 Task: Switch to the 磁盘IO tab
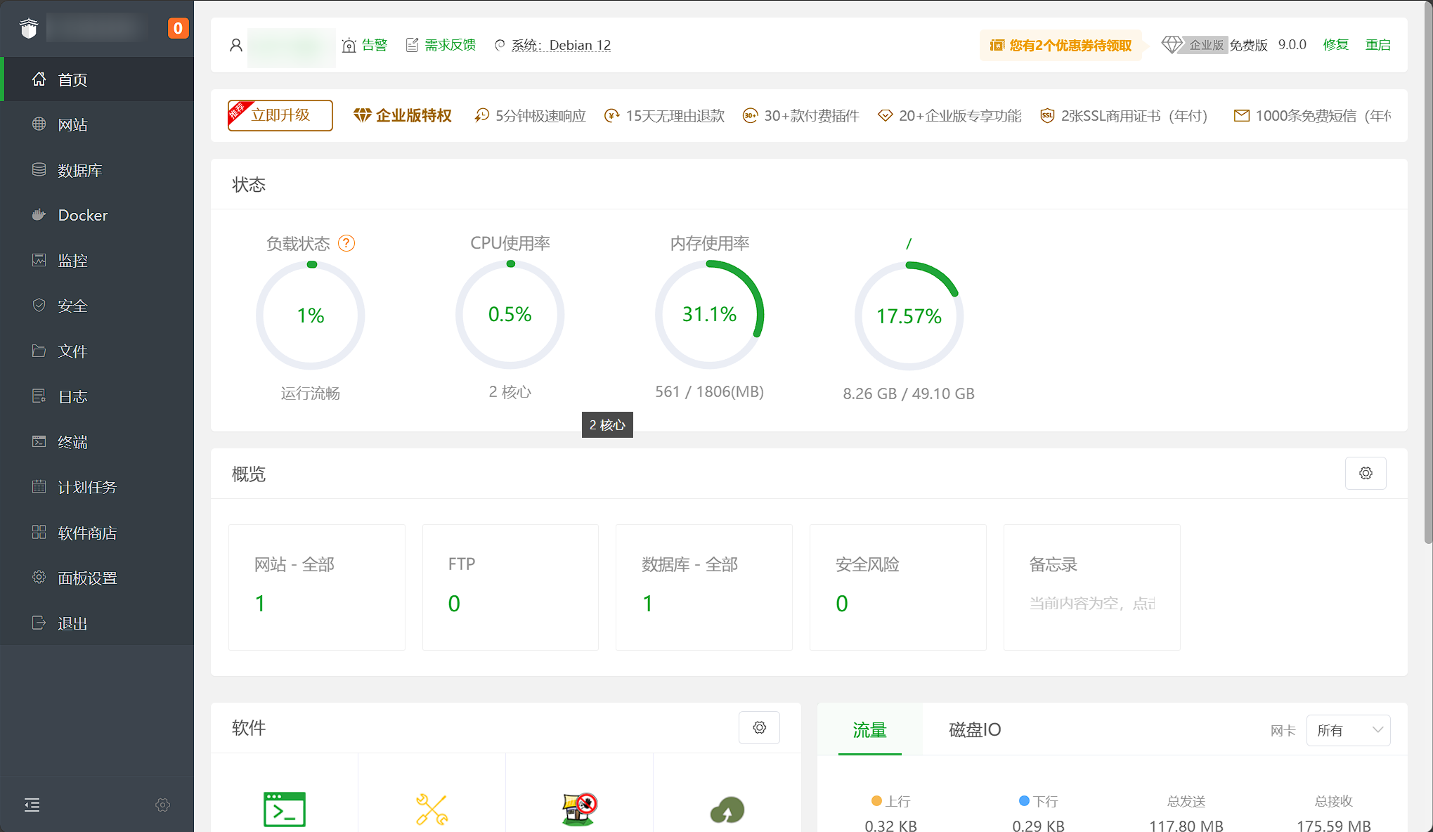(974, 729)
